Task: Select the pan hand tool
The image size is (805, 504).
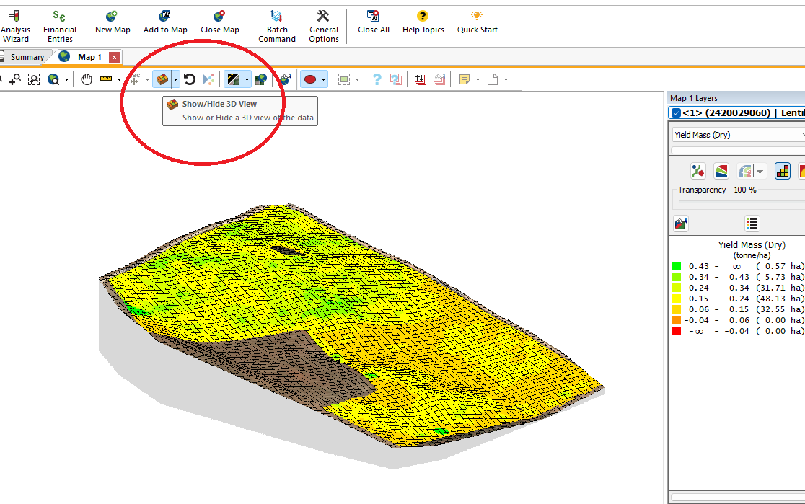Action: [87, 79]
